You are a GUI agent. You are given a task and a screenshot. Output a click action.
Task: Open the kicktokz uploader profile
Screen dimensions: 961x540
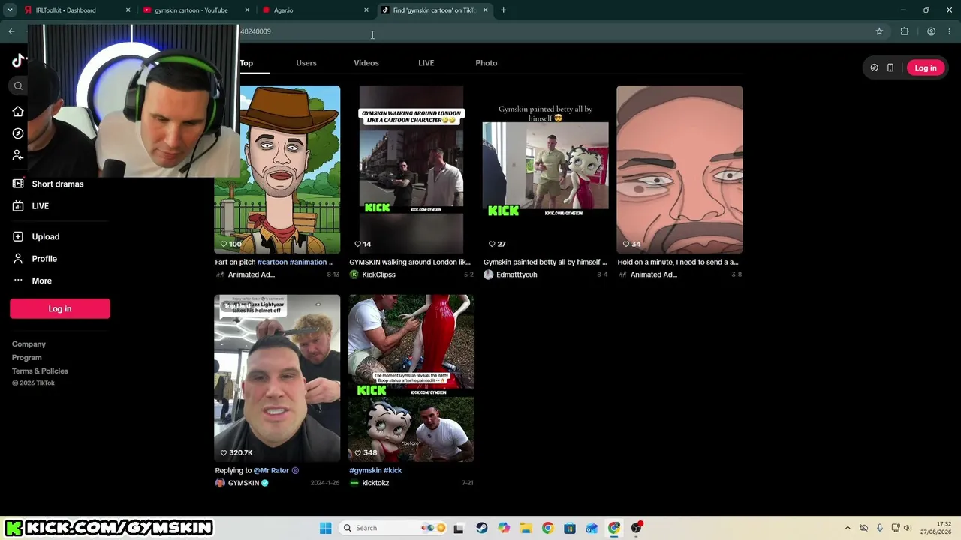[369, 483]
